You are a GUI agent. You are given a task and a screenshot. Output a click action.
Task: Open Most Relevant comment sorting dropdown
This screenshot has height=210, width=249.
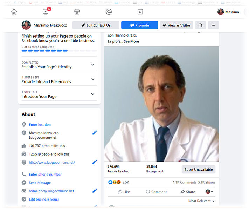(x=201, y=201)
